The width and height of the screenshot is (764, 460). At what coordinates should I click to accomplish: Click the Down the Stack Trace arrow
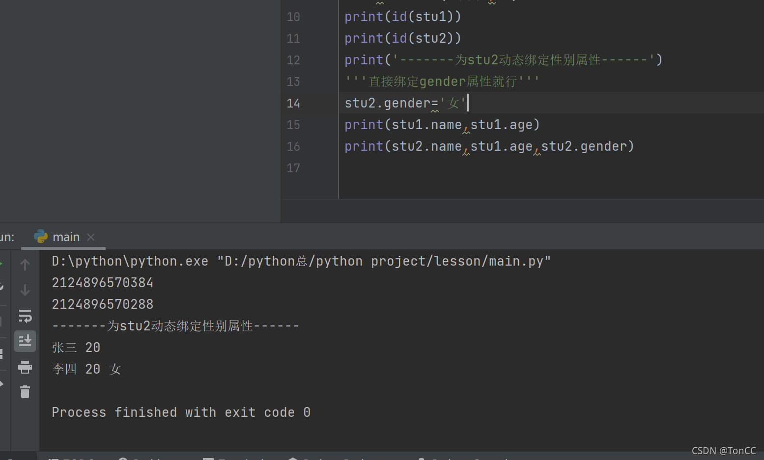25,290
